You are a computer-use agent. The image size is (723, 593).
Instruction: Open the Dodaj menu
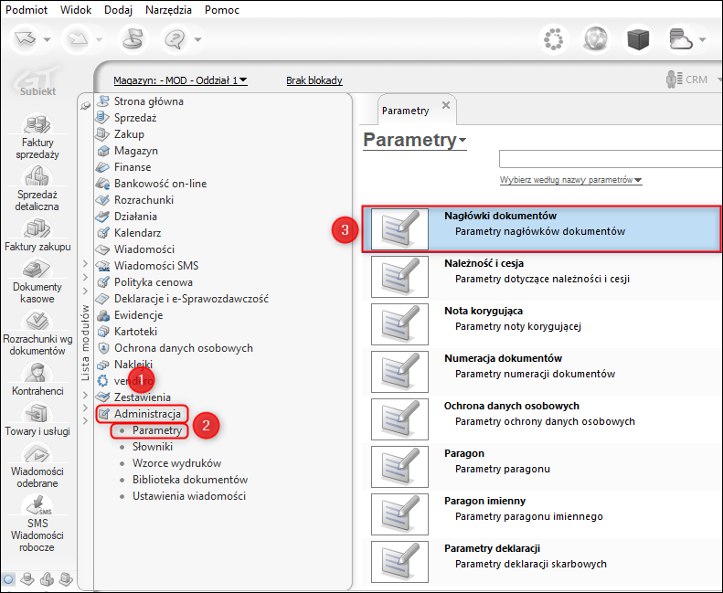tap(118, 10)
